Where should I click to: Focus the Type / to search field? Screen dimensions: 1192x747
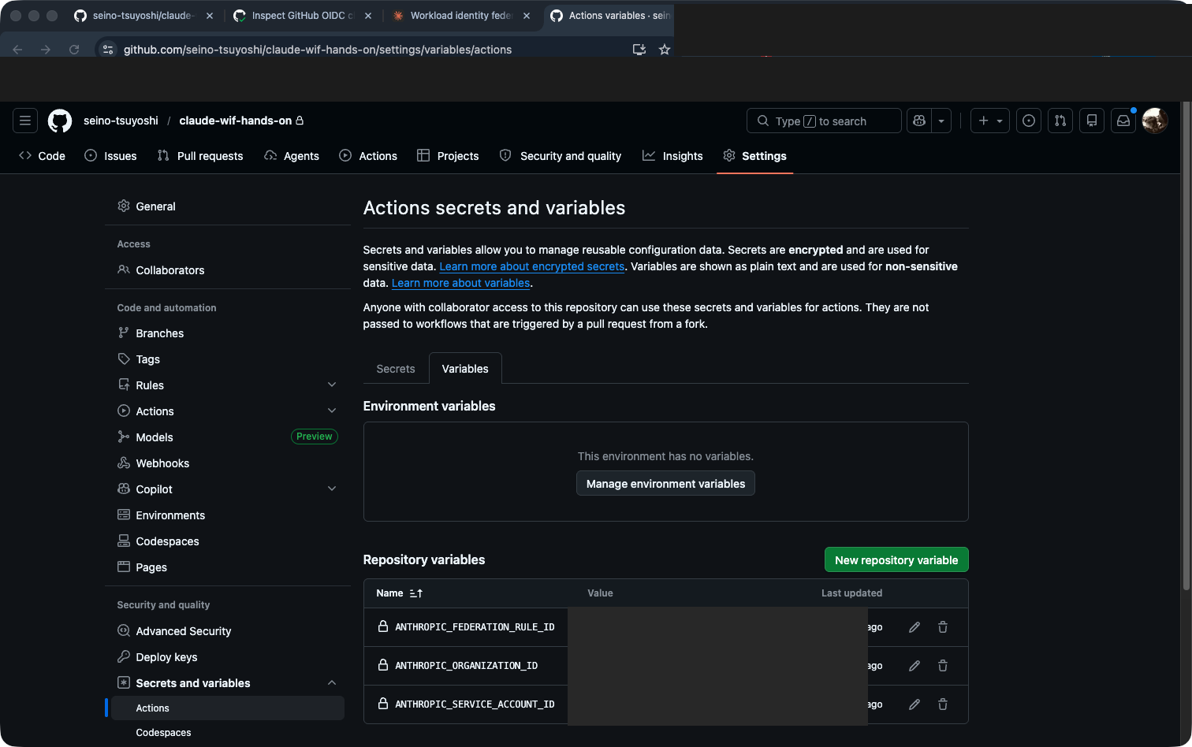[824, 121]
